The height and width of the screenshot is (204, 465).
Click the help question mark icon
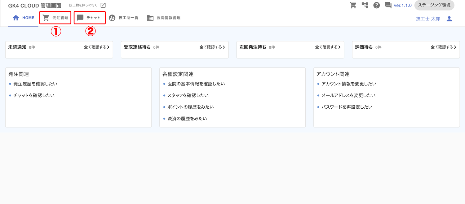(377, 5)
